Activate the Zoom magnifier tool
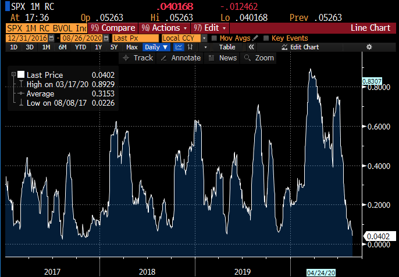The width and height of the screenshot is (399, 277). coord(258,58)
